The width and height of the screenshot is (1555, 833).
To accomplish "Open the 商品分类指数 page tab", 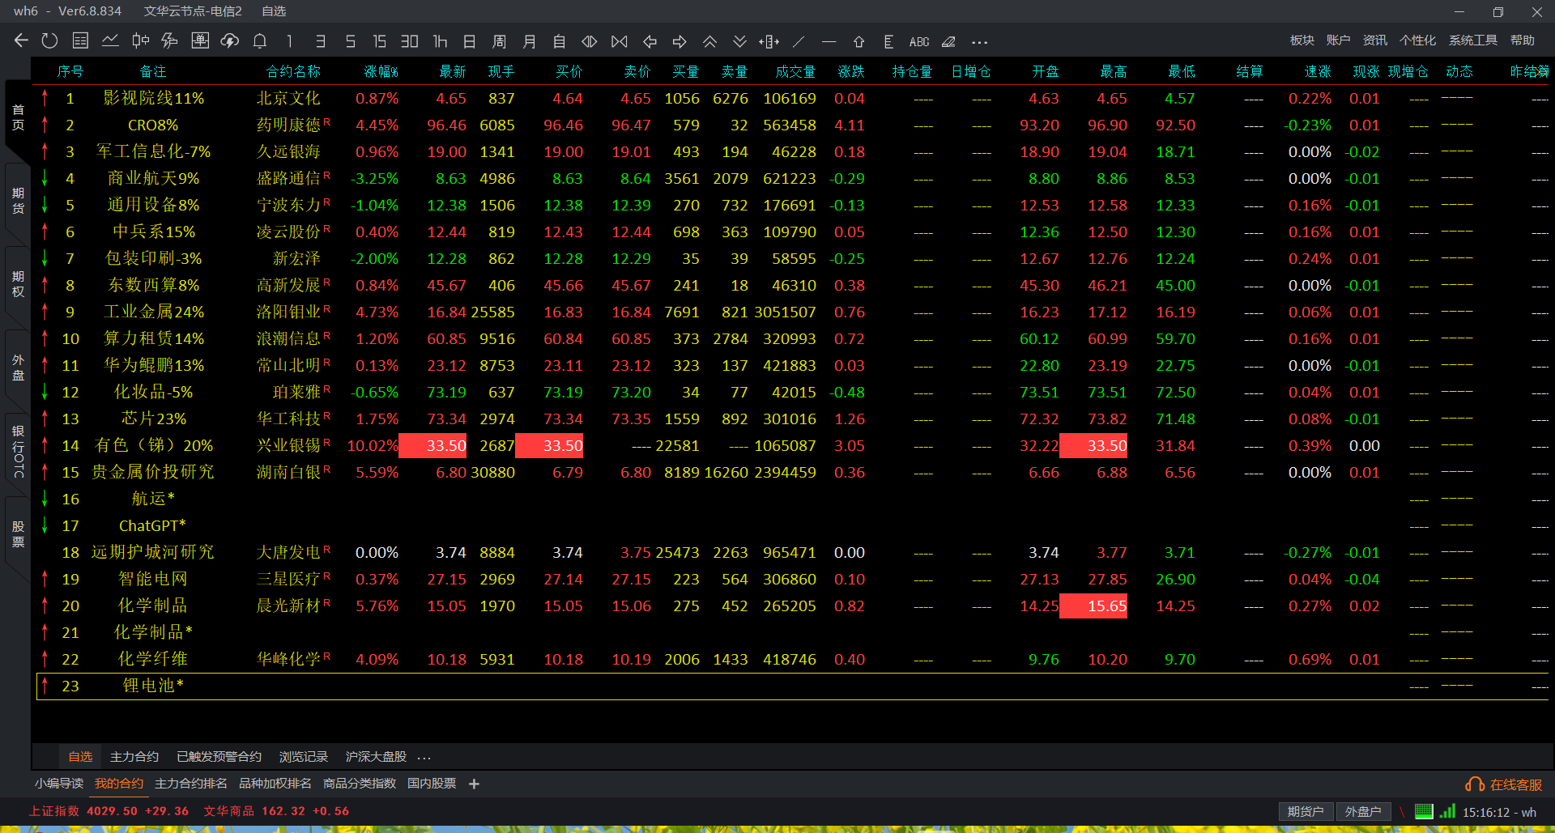I will tap(360, 784).
